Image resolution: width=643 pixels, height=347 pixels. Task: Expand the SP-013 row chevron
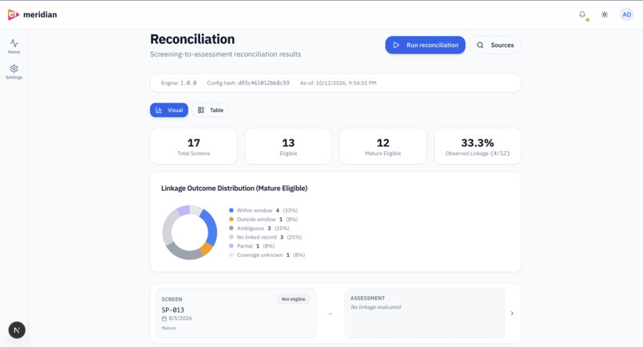click(512, 314)
